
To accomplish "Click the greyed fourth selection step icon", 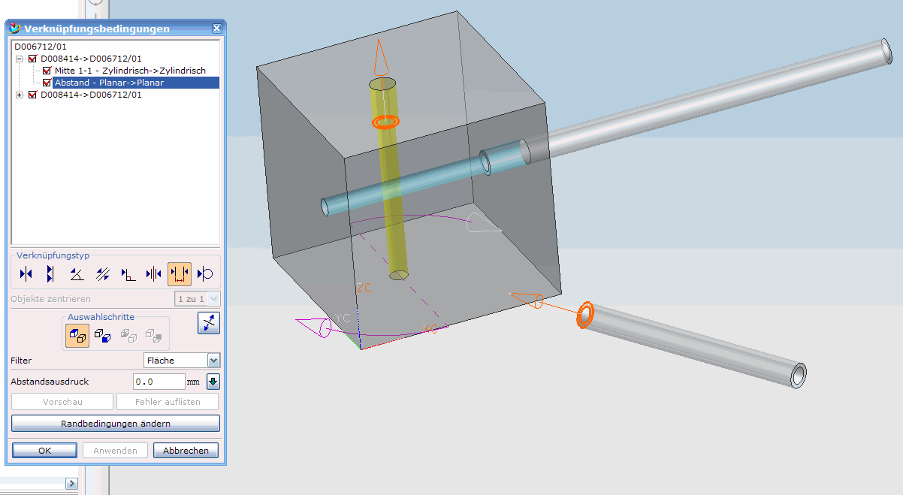I will click(x=153, y=335).
